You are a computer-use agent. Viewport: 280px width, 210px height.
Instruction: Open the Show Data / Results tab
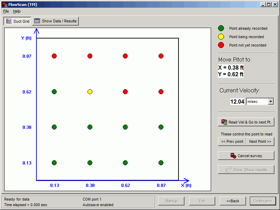pos(55,21)
